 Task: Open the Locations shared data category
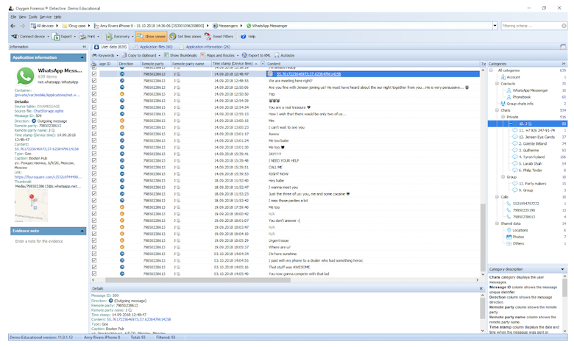[x=520, y=230]
